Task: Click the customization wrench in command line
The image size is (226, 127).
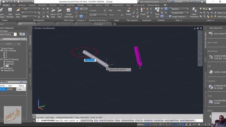Action: coord(34,121)
